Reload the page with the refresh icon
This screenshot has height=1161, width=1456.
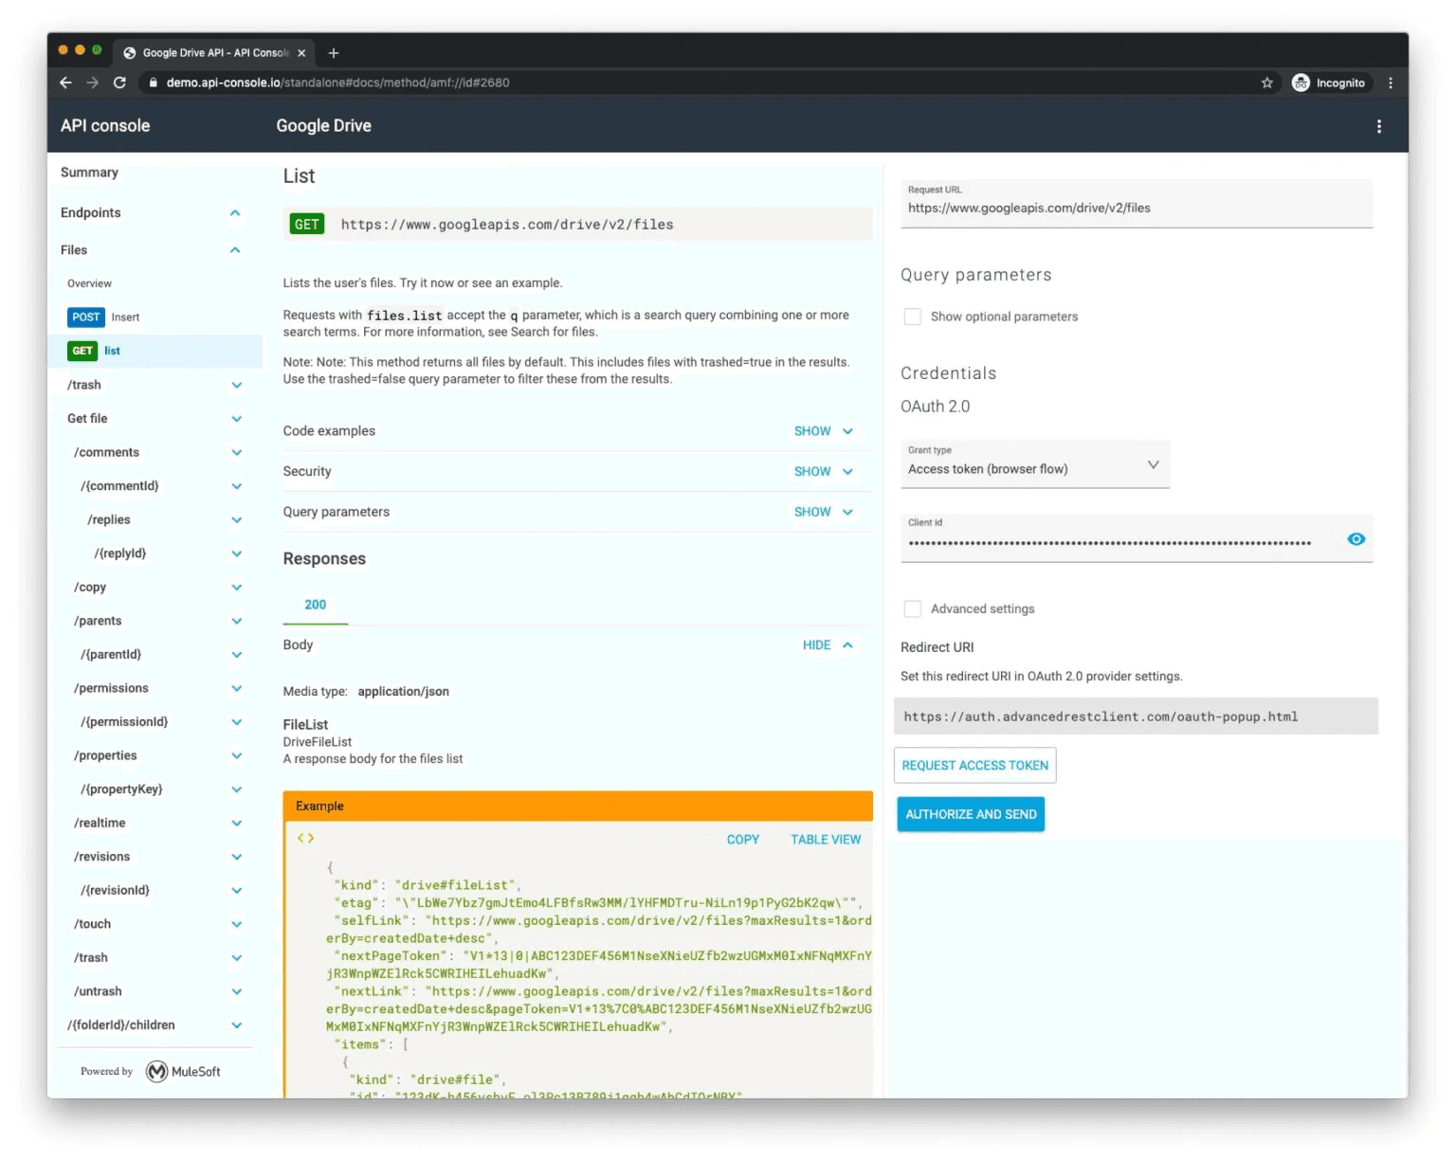pyautogui.click(x=119, y=82)
